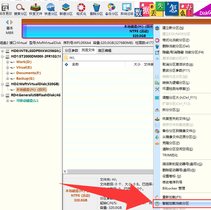Click the 格式化 lifebuoy icon
Viewport: 211px width, 210px height.
pyautogui.click(x=81, y=7)
